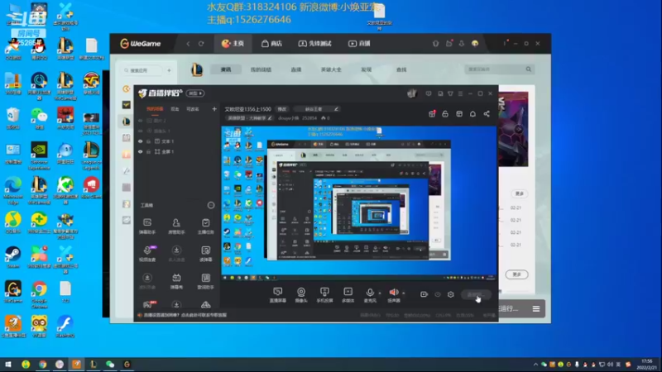The width and height of the screenshot is (662, 372).
Task: Click the unlock padlock icon above preview
Action: (445, 114)
